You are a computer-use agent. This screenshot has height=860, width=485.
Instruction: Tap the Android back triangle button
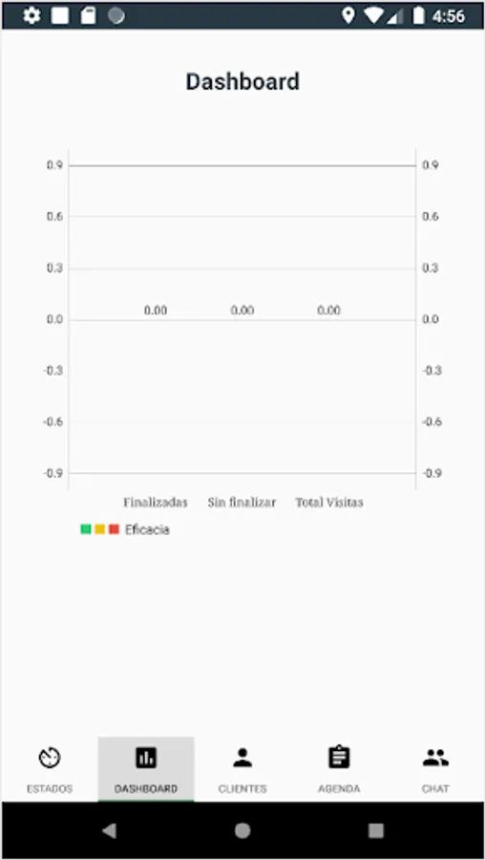pyautogui.click(x=109, y=830)
